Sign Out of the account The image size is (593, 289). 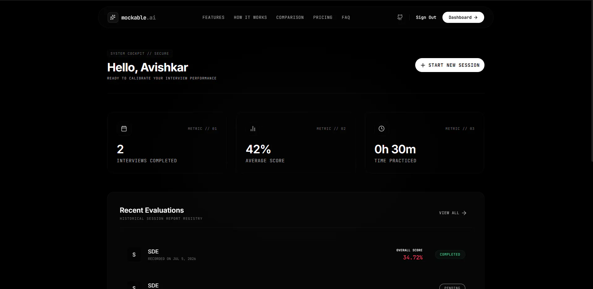point(426,17)
